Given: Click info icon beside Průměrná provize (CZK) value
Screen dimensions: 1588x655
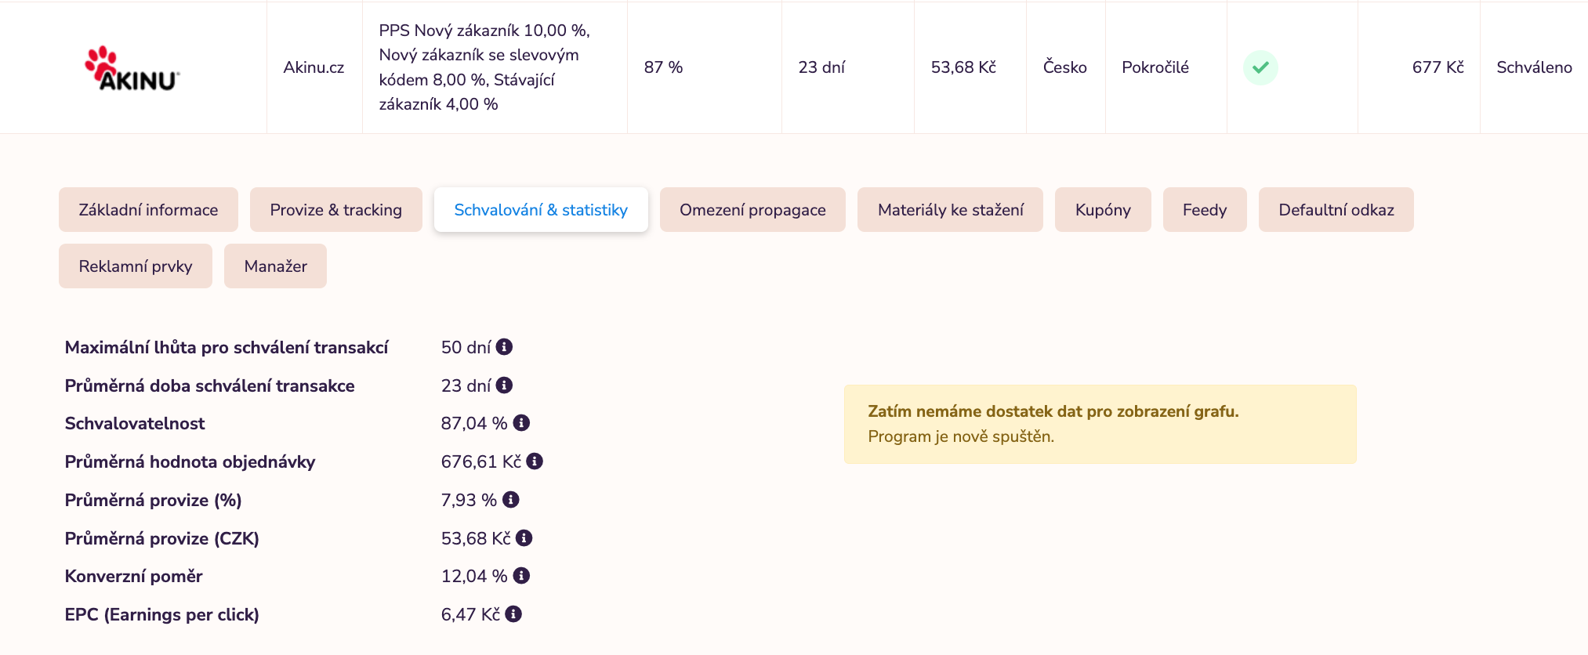Looking at the screenshot, I should pyautogui.click(x=524, y=537).
